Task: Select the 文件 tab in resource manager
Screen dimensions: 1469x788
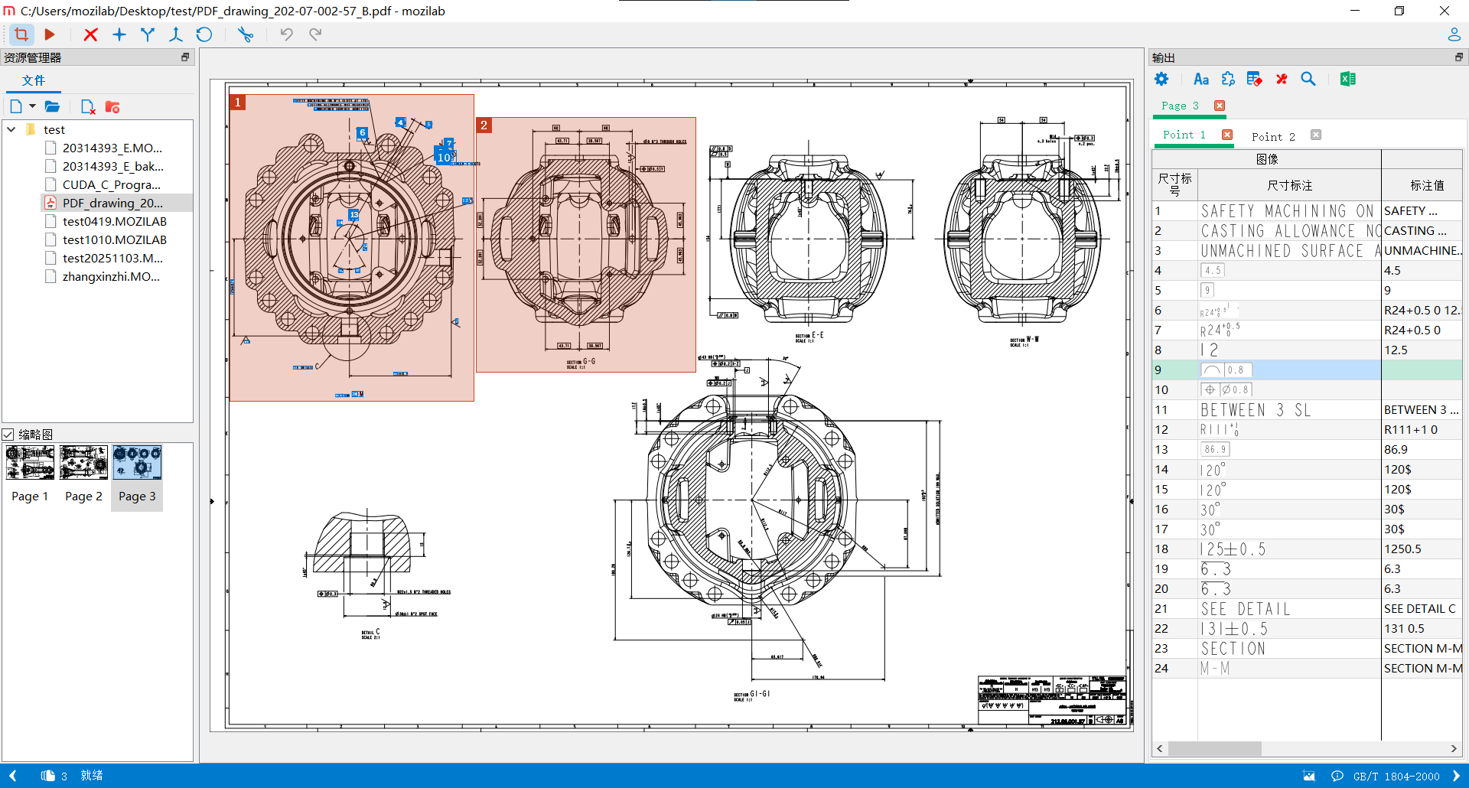Action: point(33,80)
